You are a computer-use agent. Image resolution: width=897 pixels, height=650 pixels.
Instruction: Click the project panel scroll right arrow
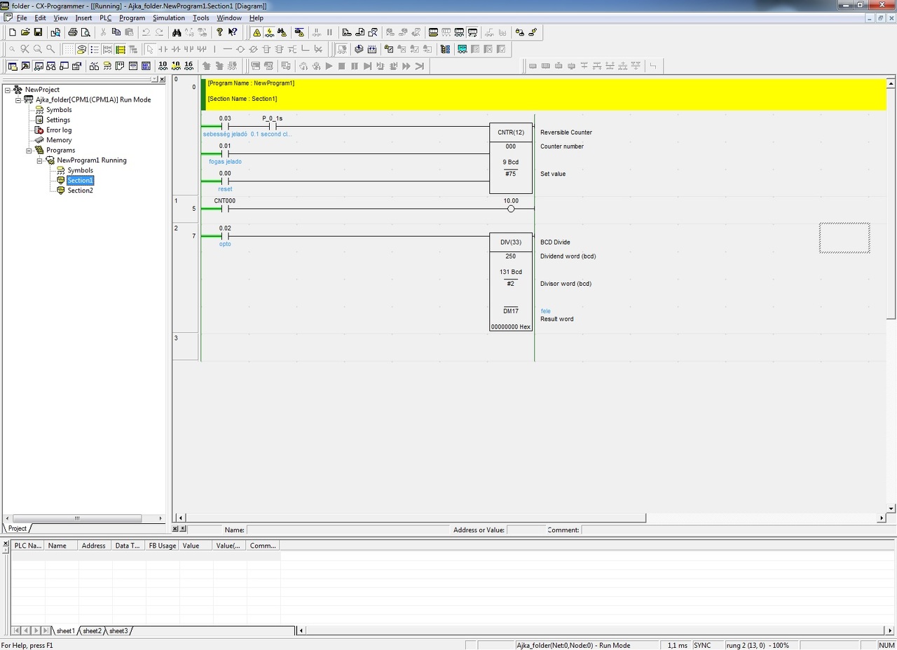point(161,518)
